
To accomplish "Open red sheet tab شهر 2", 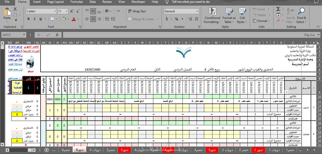I will coord(258,150).
